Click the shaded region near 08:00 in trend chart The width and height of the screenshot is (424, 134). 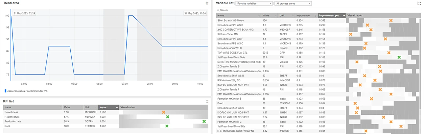coord(150,45)
